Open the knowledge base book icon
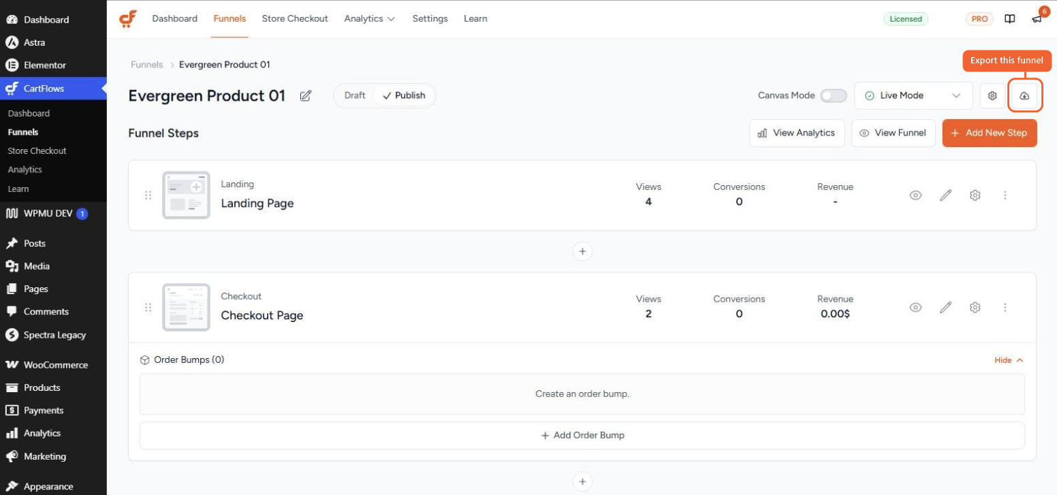Viewport: 1057px width, 495px height. click(x=1010, y=19)
